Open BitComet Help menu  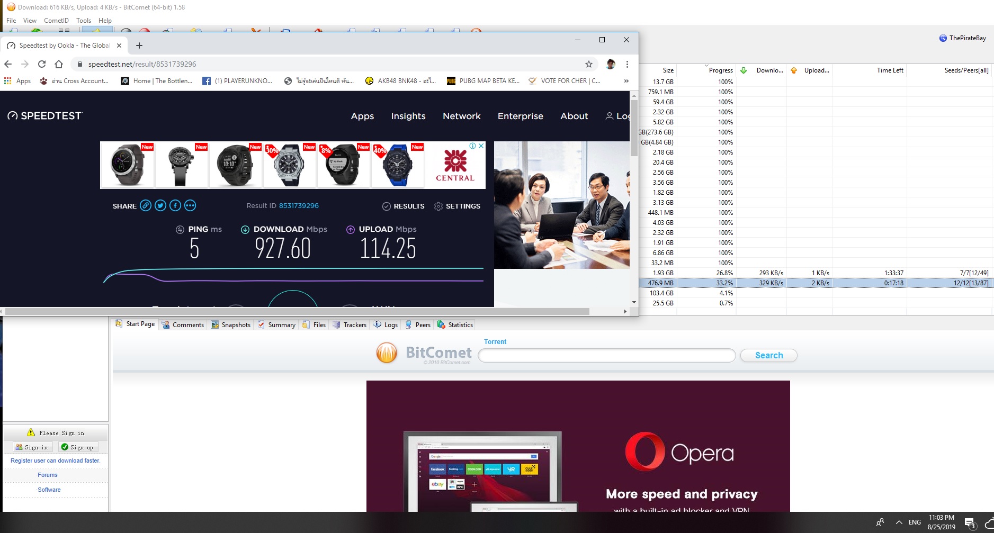pyautogui.click(x=105, y=21)
